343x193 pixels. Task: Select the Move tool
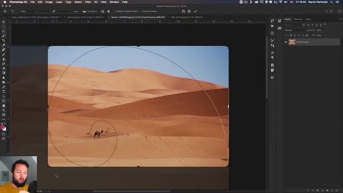click(x=4, y=22)
